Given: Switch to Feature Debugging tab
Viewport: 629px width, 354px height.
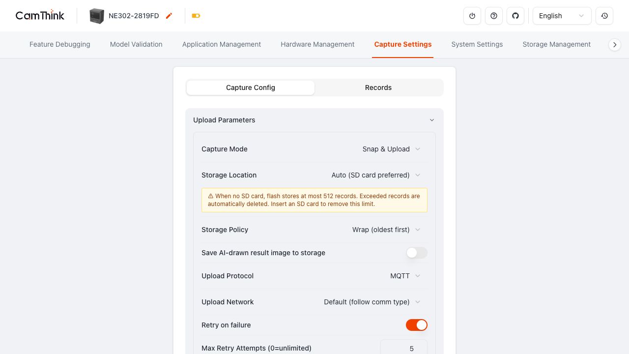Looking at the screenshot, I should (60, 44).
